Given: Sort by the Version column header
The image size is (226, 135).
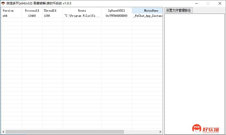Looking at the screenshot, I should tap(11, 11).
